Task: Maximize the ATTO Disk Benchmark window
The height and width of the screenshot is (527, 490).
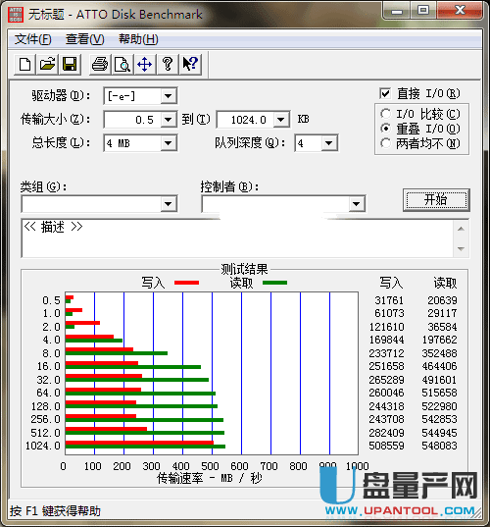Action: pyautogui.click(x=423, y=11)
